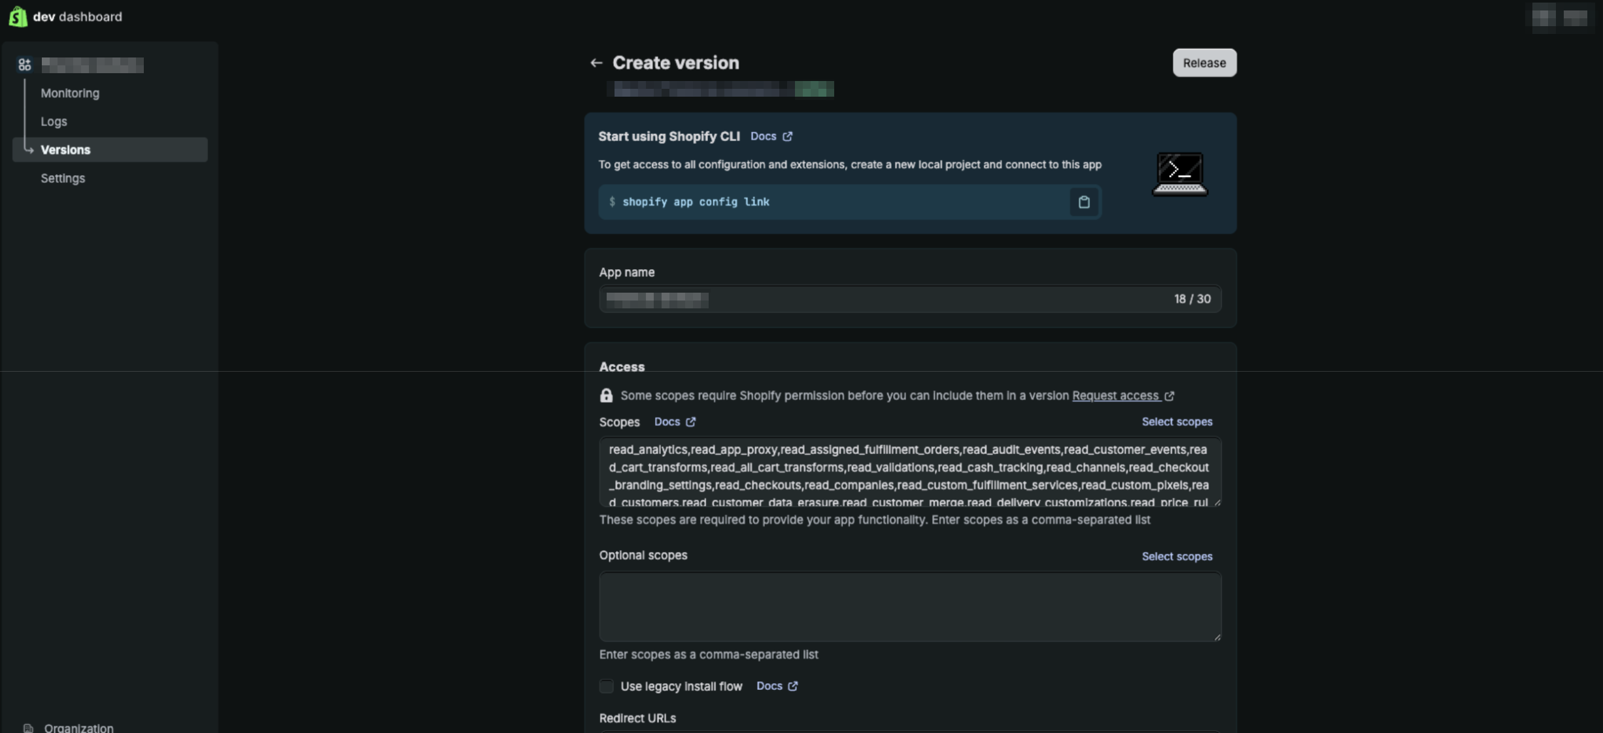Screen dimensions: 1603x733
Task: Click the Start using Shopify CLI heading
Action: [669, 136]
